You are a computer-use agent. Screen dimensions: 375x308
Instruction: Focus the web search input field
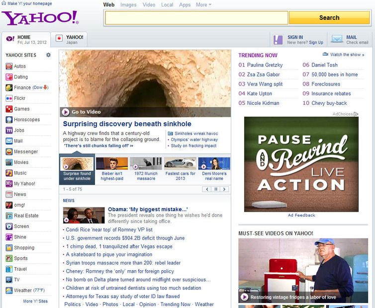[x=196, y=18]
